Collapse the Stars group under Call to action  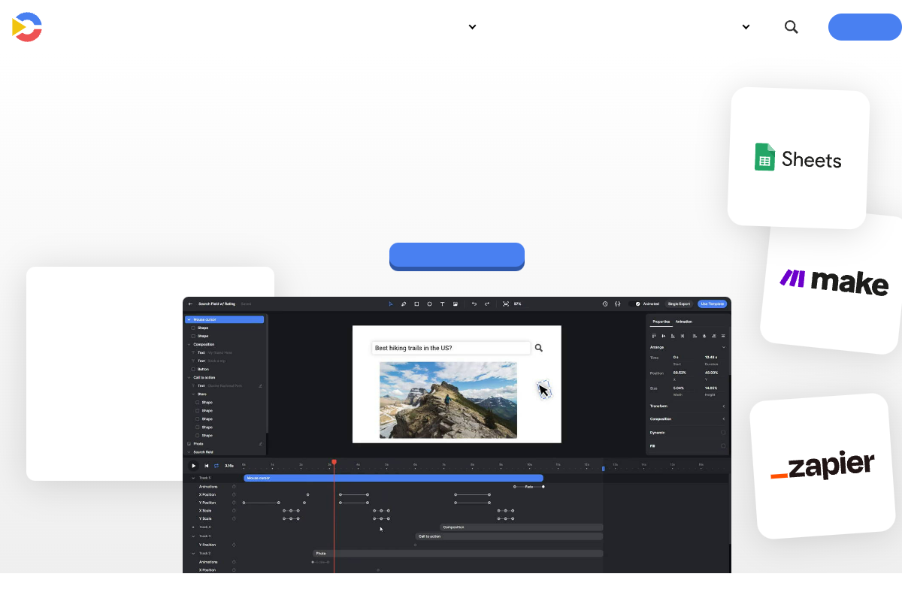(x=193, y=393)
